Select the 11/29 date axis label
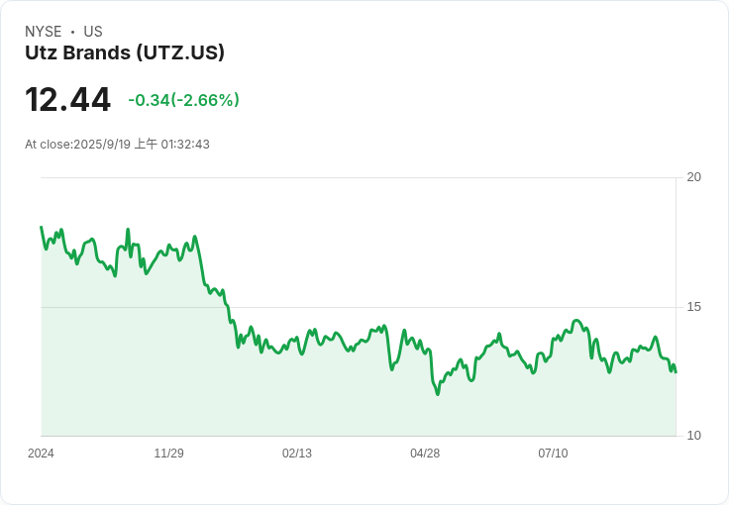Viewport: 729px width, 505px height. [x=168, y=454]
